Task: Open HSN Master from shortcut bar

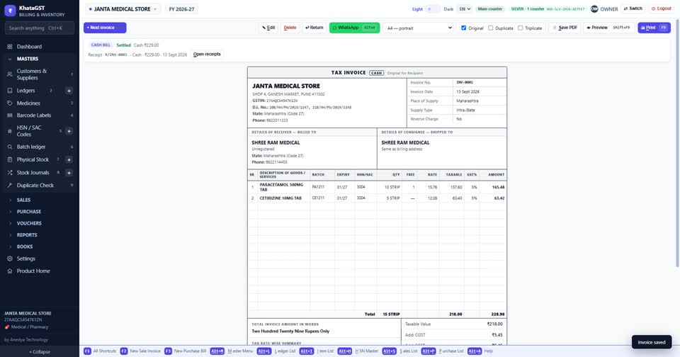Action: [358, 351]
